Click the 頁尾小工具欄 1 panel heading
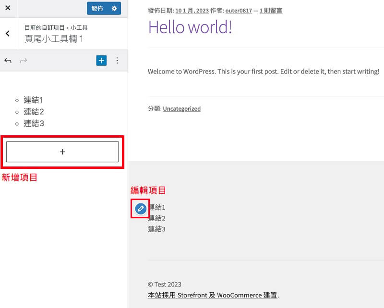The image size is (384, 308). 54,39
